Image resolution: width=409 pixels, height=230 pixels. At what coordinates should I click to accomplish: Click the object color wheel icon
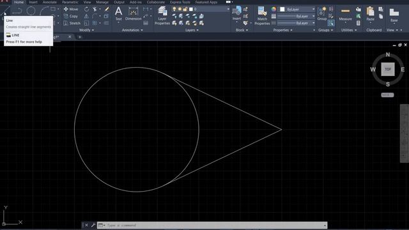click(274, 9)
